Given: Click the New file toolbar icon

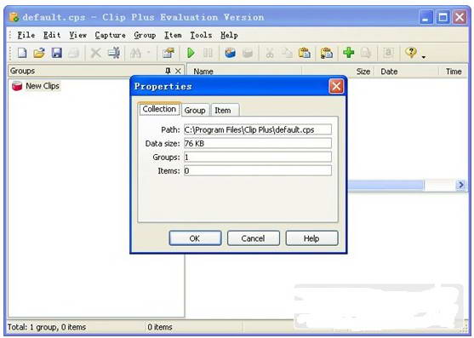Looking at the screenshot, I should (22, 53).
